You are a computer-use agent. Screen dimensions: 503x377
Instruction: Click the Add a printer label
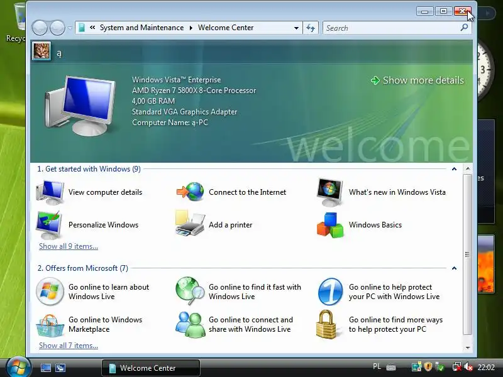pyautogui.click(x=230, y=225)
